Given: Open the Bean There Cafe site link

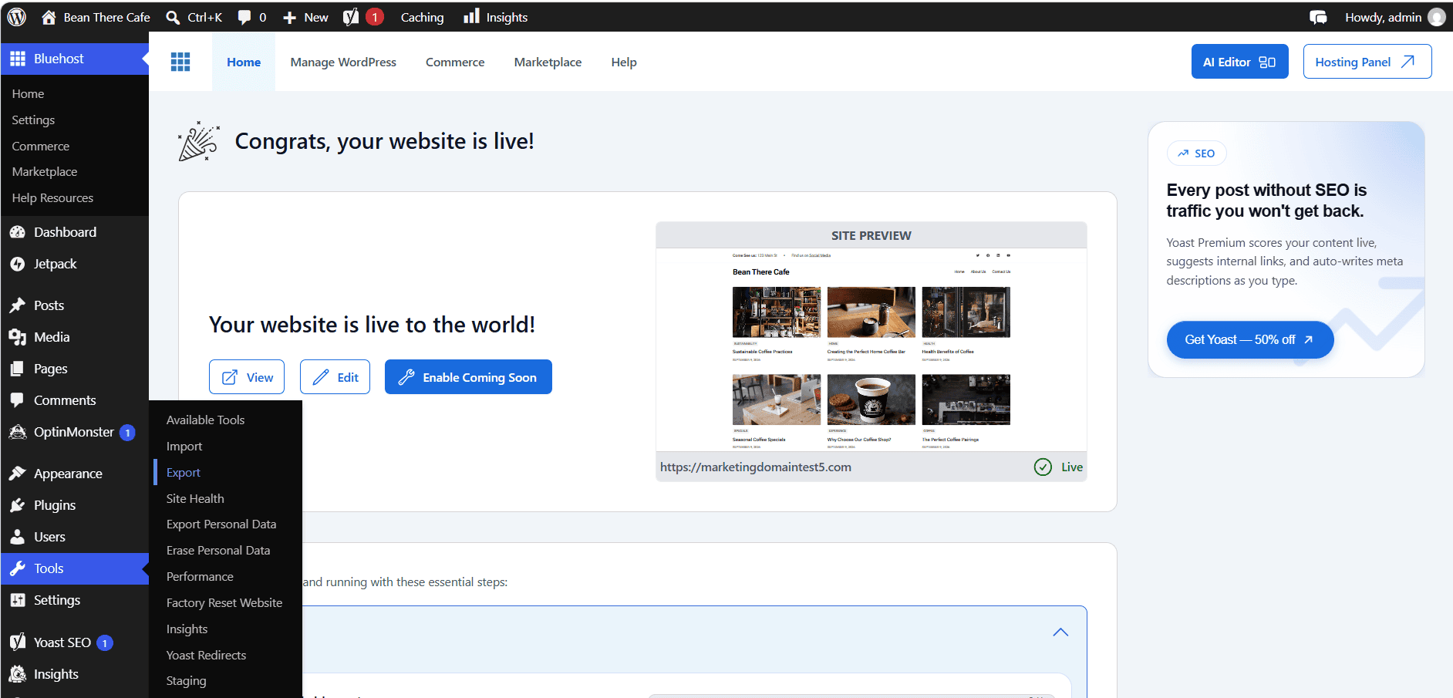Looking at the screenshot, I should (96, 17).
